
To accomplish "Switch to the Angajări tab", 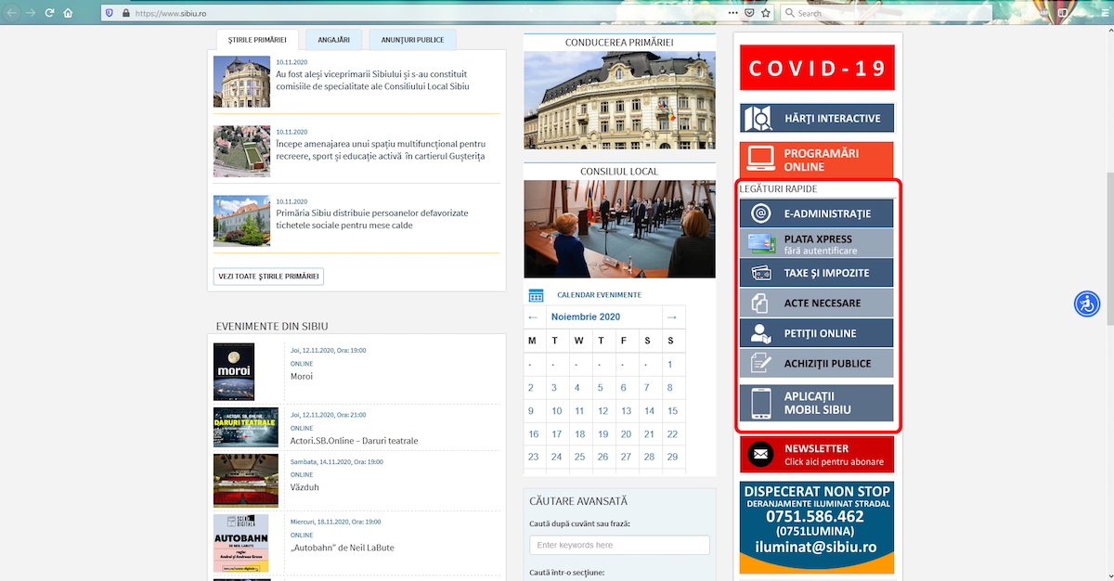I will point(333,40).
